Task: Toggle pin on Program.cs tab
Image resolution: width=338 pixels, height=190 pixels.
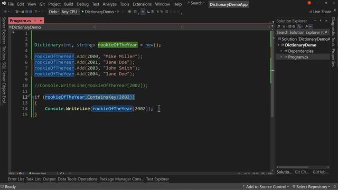Action: (x=35, y=21)
